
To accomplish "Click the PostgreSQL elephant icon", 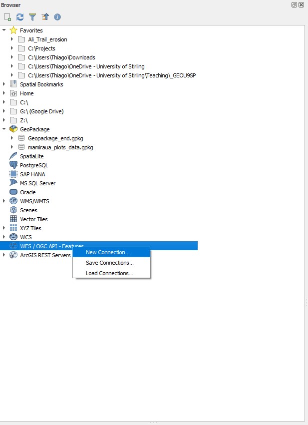I will coord(13,165).
